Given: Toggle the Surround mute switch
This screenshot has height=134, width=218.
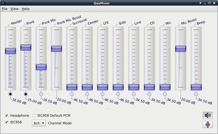Looking at the screenshot, I should (72, 94).
